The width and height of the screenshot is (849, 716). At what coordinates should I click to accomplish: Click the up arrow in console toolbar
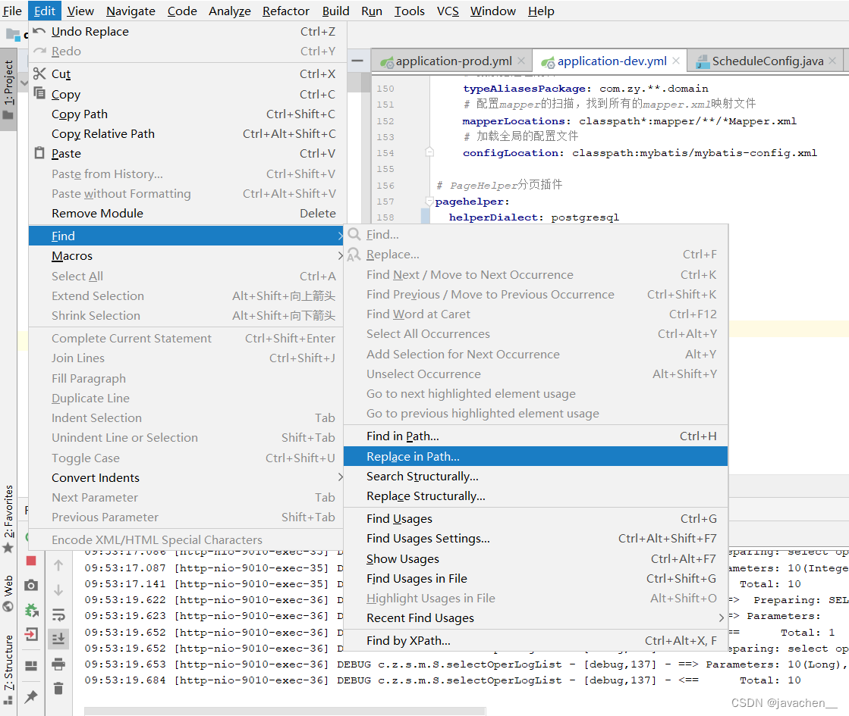[x=58, y=565]
